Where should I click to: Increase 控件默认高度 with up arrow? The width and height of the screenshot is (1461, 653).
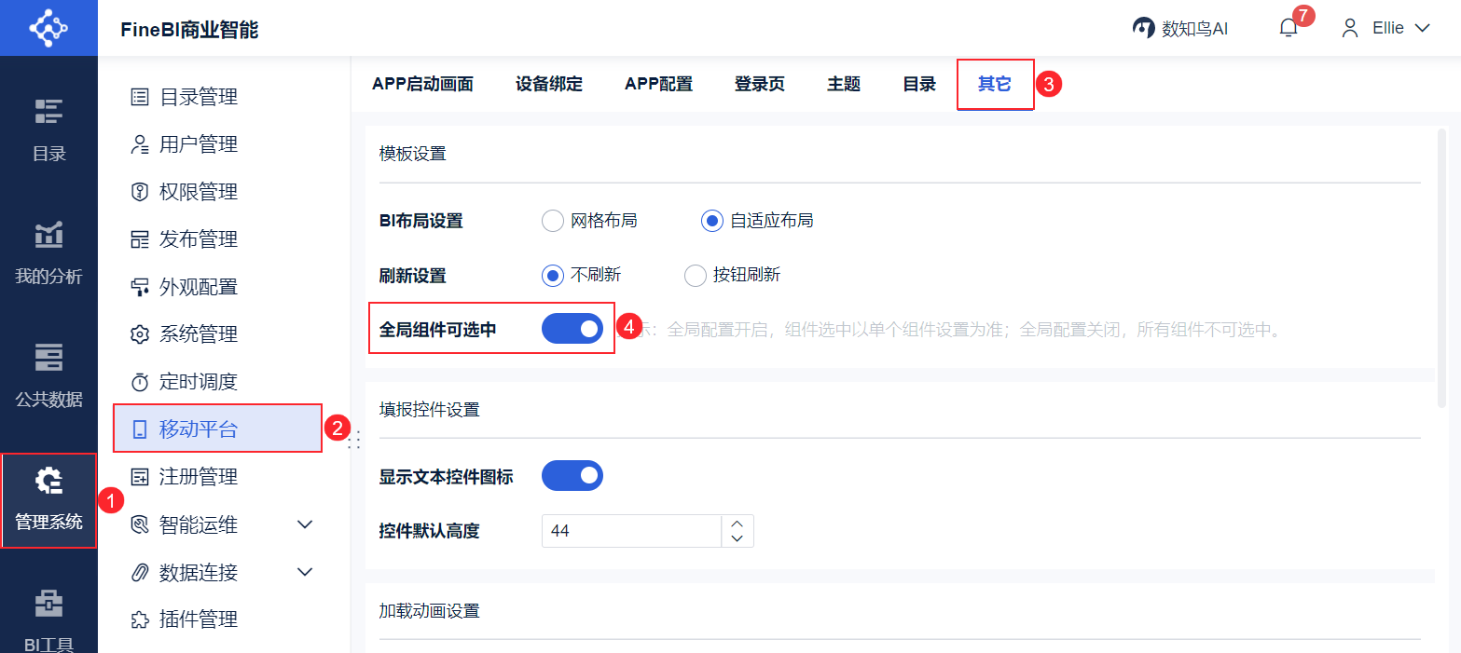click(x=737, y=524)
